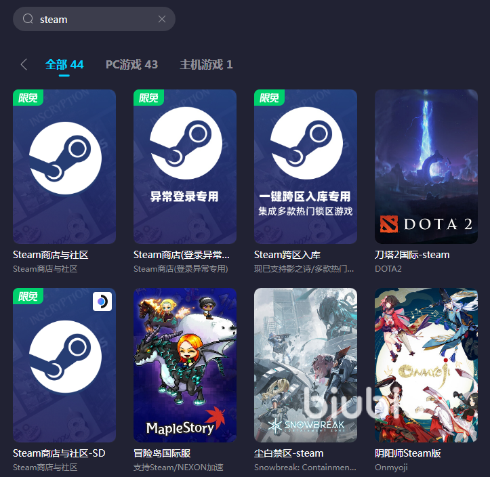This screenshot has height=477, width=490.
Task: Switch to the 主机游戏 1 tab
Action: pos(206,64)
